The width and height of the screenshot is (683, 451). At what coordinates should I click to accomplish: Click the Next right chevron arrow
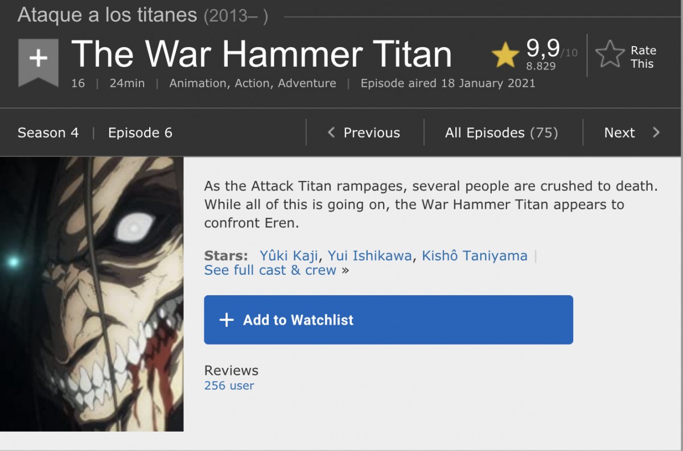tap(656, 133)
